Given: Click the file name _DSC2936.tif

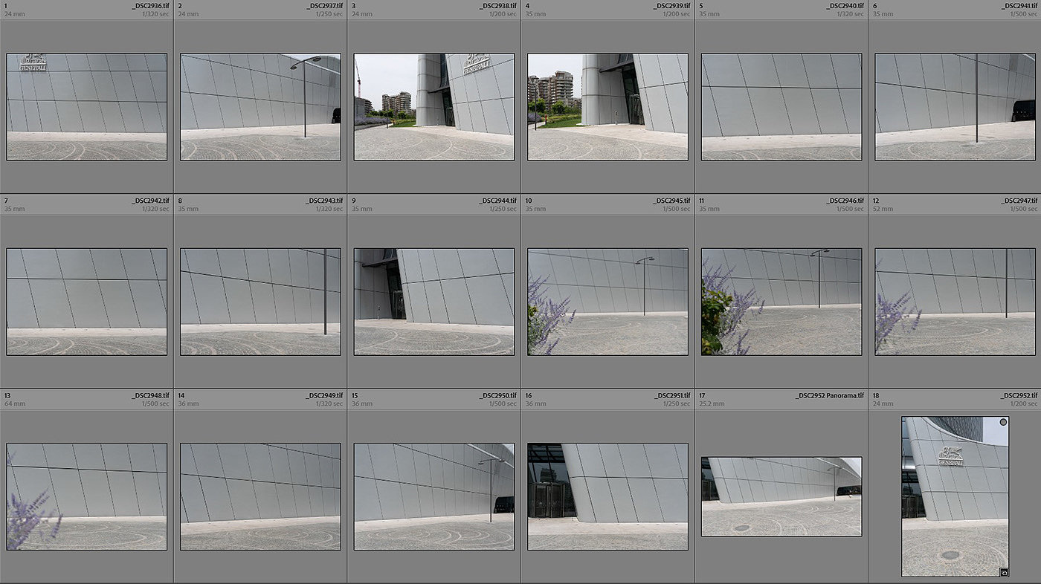Looking at the screenshot, I should click(150, 5).
